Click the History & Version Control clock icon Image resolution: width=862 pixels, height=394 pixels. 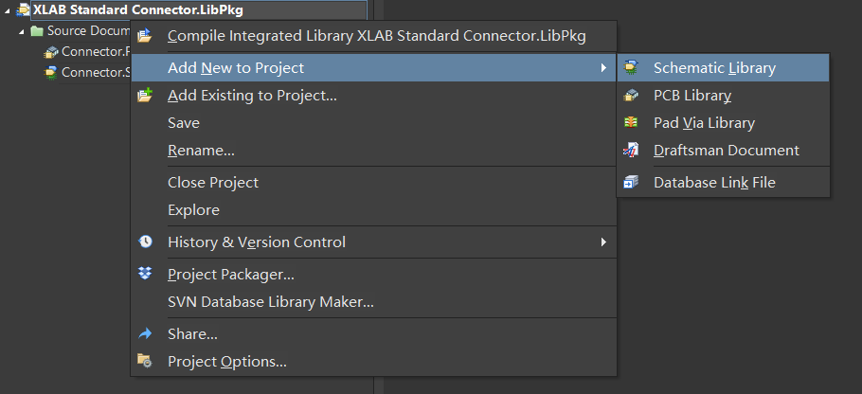tap(145, 242)
